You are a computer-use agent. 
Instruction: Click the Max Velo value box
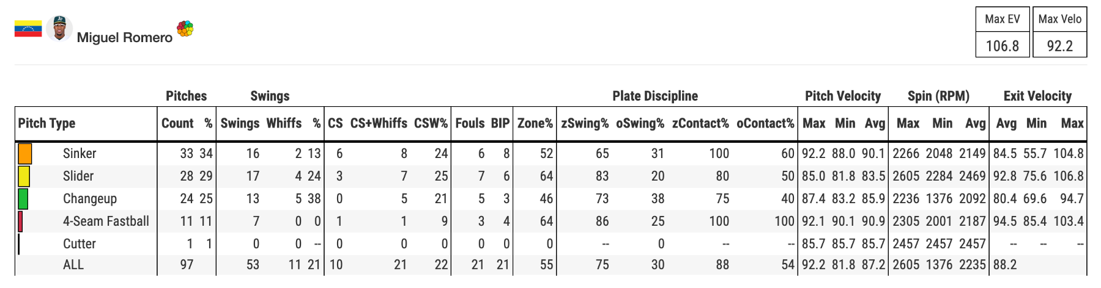click(x=1059, y=46)
